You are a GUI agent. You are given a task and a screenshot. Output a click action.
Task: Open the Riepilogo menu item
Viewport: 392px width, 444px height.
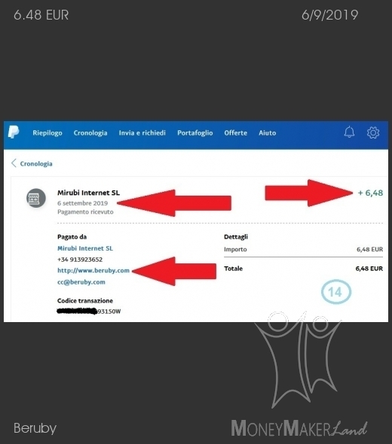(x=47, y=132)
